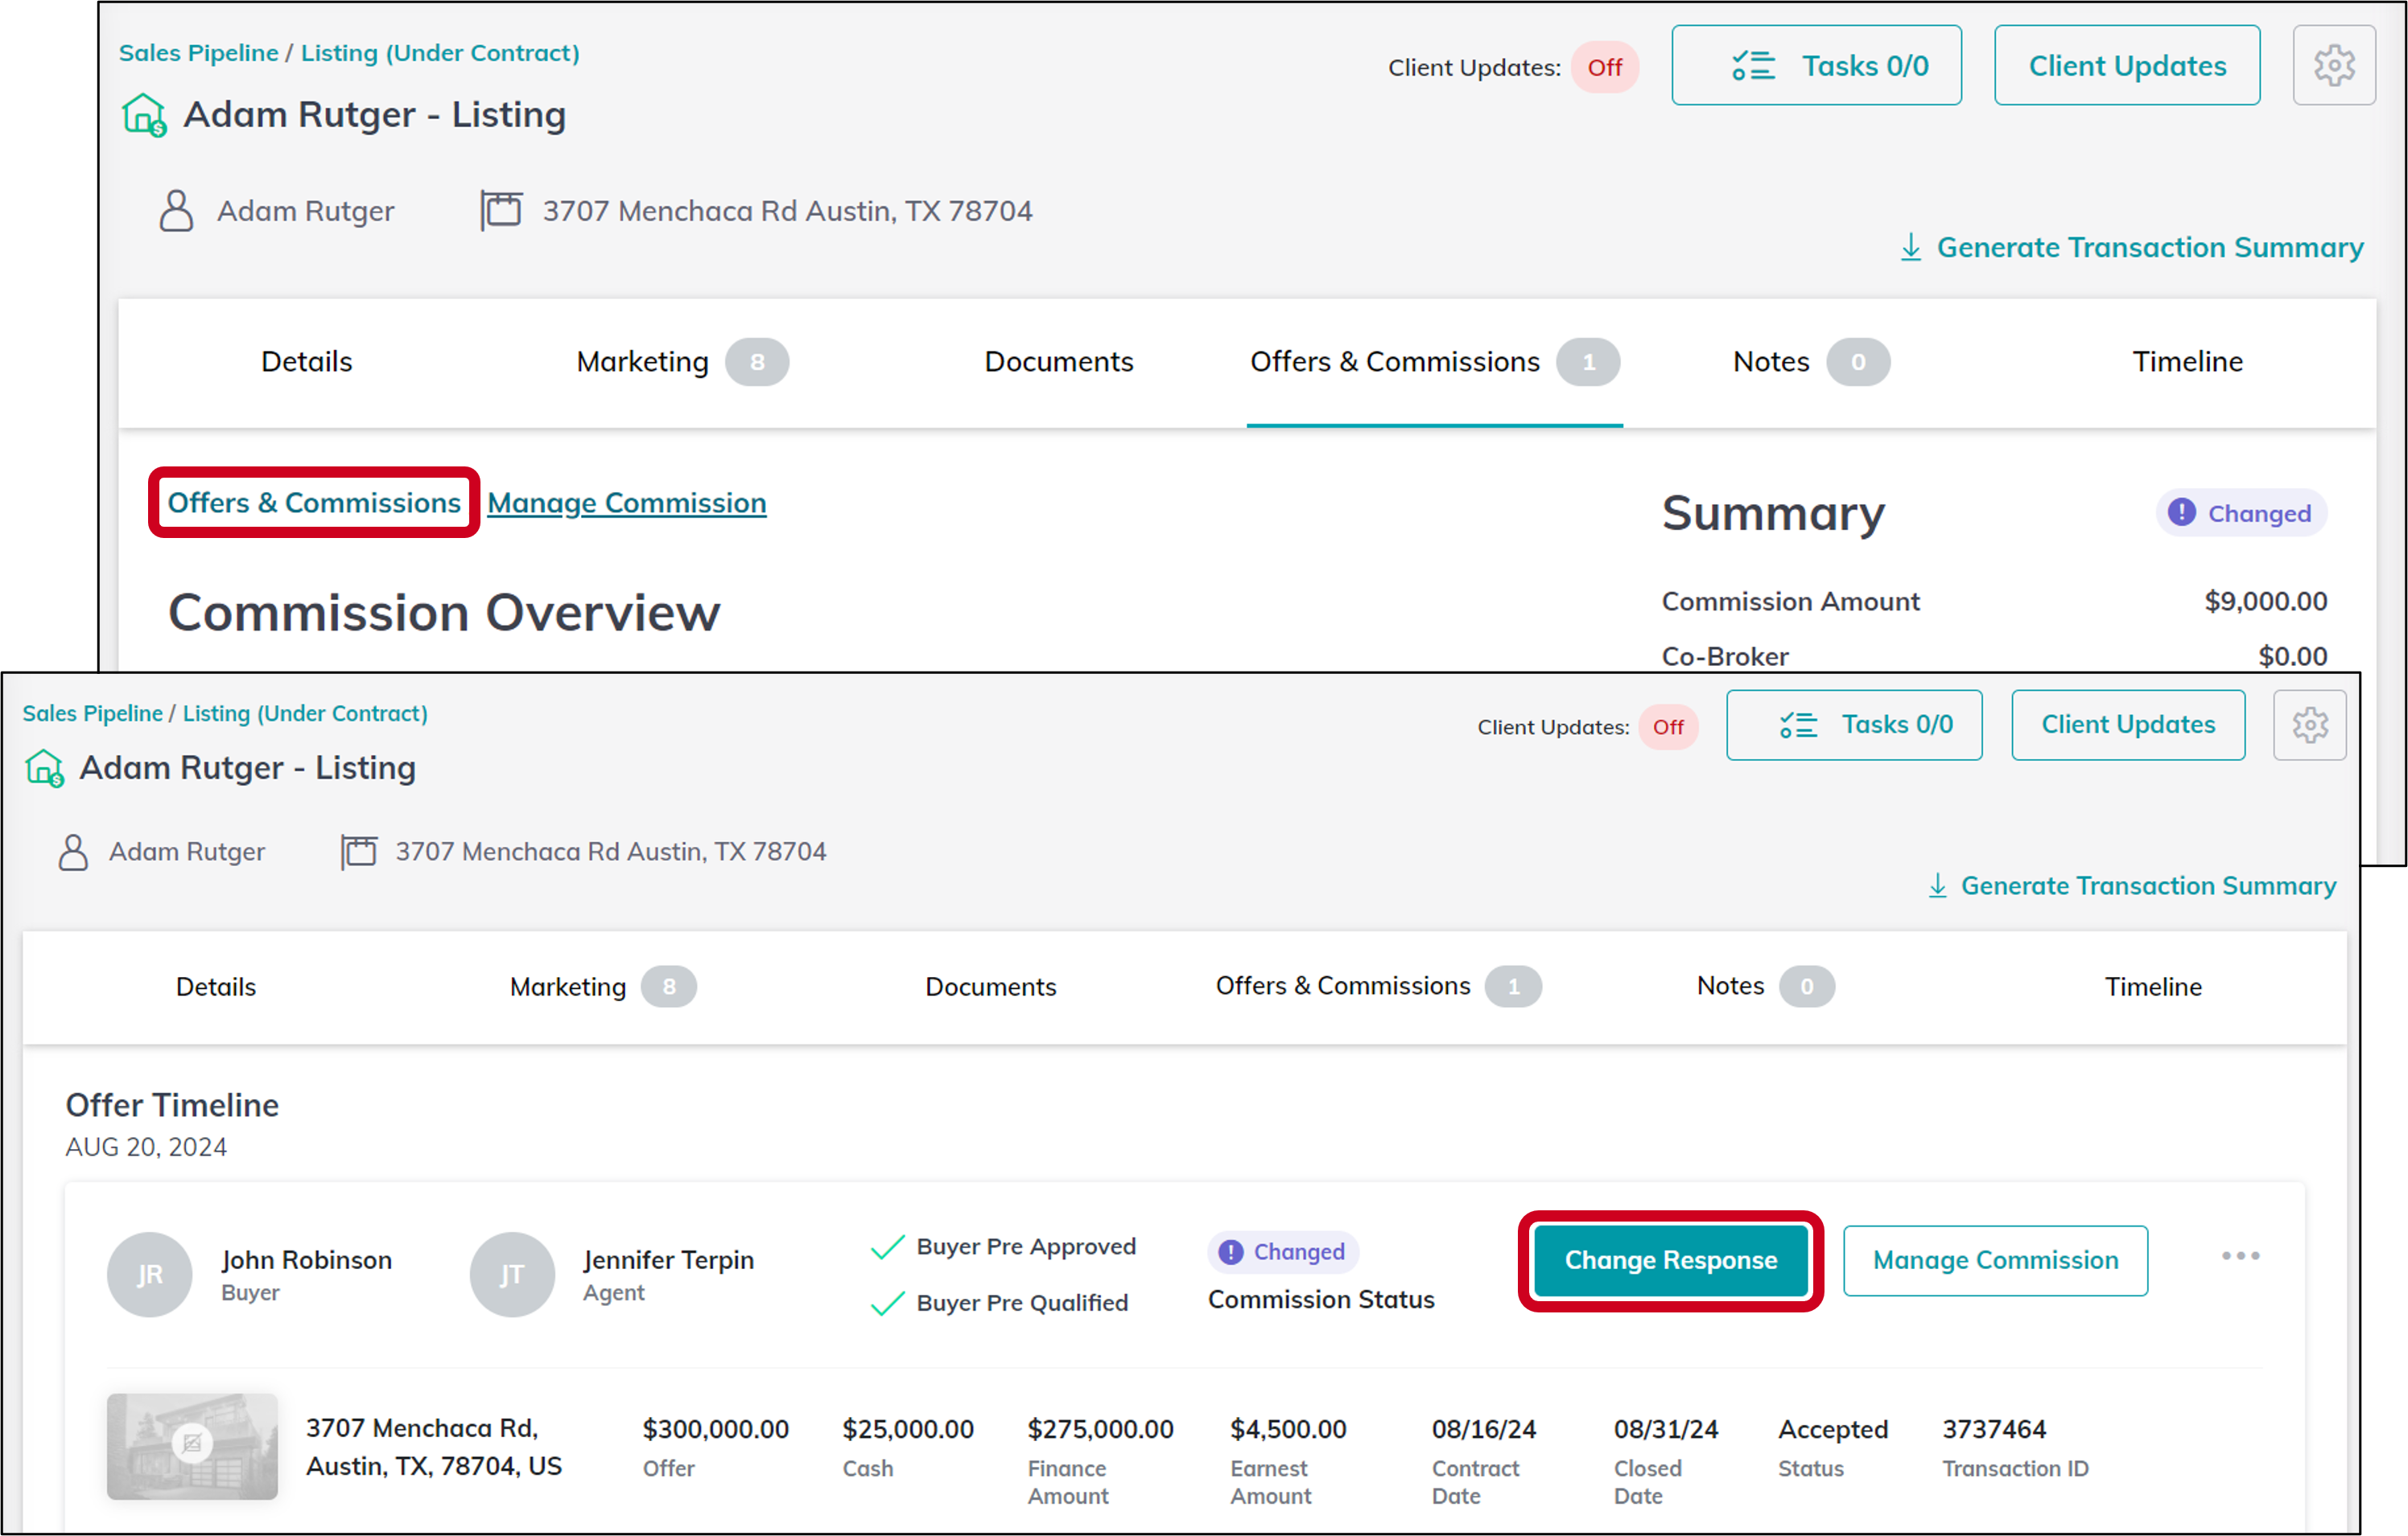Open John Robinson's JR avatar
This screenshot has height=1536, width=2408.
click(x=150, y=1274)
